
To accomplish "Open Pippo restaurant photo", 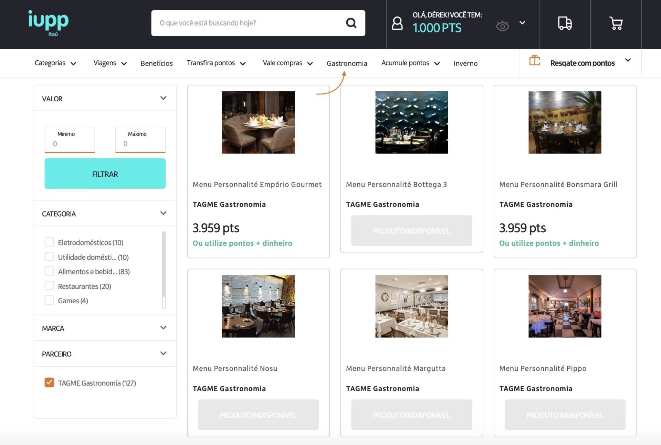I will 565,306.
